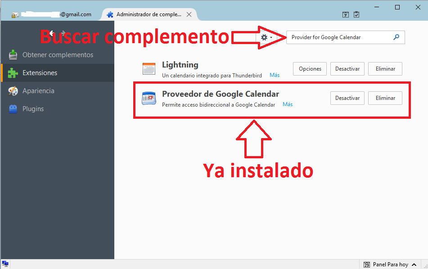Select Extensiones category in sidebar
Image resolution: width=428 pixels, height=269 pixels.
[57, 73]
